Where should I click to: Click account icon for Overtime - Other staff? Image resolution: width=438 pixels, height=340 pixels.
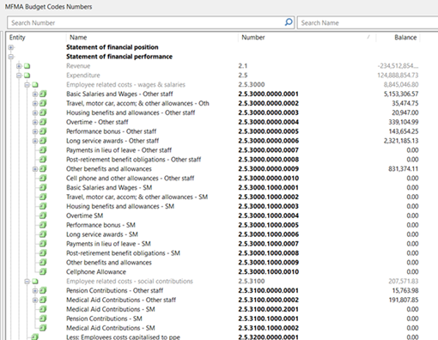point(43,122)
